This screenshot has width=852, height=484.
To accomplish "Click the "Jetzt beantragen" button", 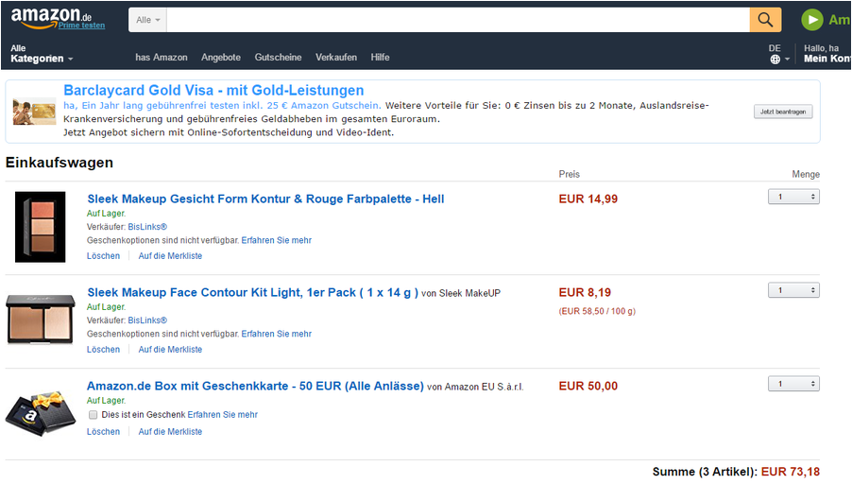I will click(x=783, y=112).
